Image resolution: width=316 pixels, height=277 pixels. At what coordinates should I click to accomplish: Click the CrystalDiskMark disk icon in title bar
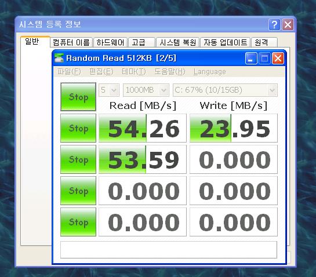coord(59,58)
